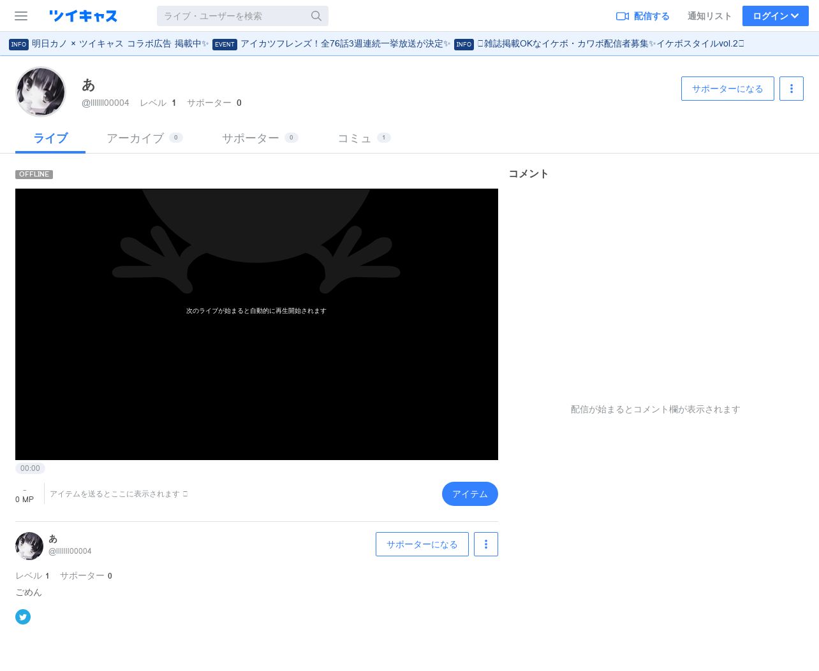Open the 配信する broadcast link
Viewport: 819px width, 671px height.
click(x=643, y=16)
